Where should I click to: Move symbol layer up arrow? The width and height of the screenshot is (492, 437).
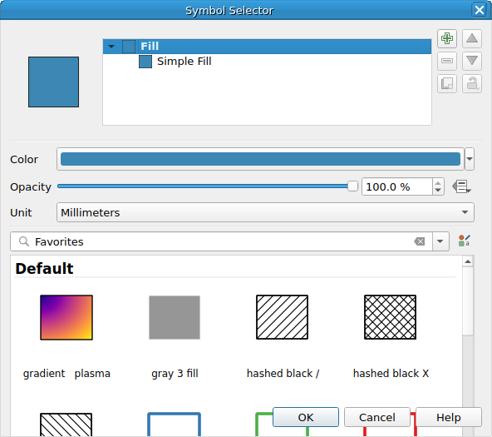[471, 38]
